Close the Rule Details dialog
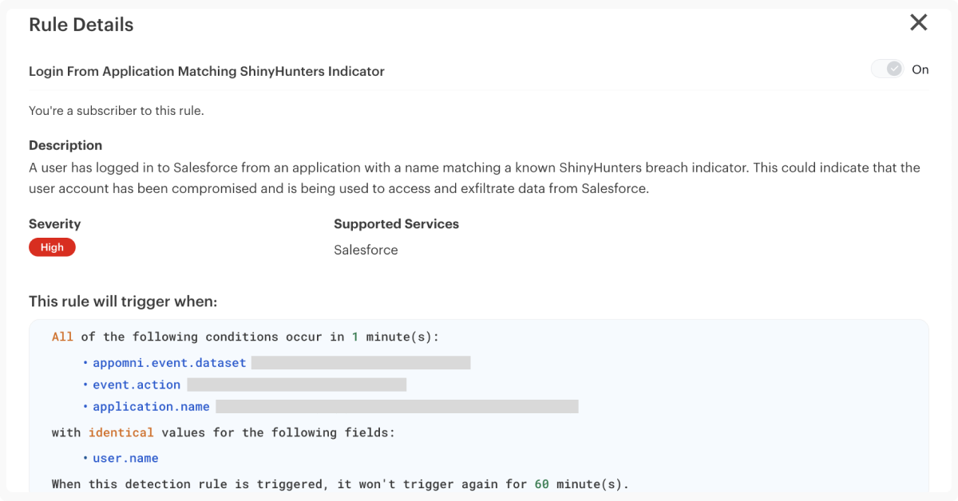Viewport: 958px width, 501px height. [x=919, y=23]
